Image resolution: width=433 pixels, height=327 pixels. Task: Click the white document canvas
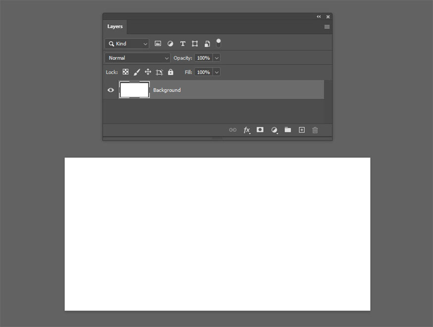217,234
